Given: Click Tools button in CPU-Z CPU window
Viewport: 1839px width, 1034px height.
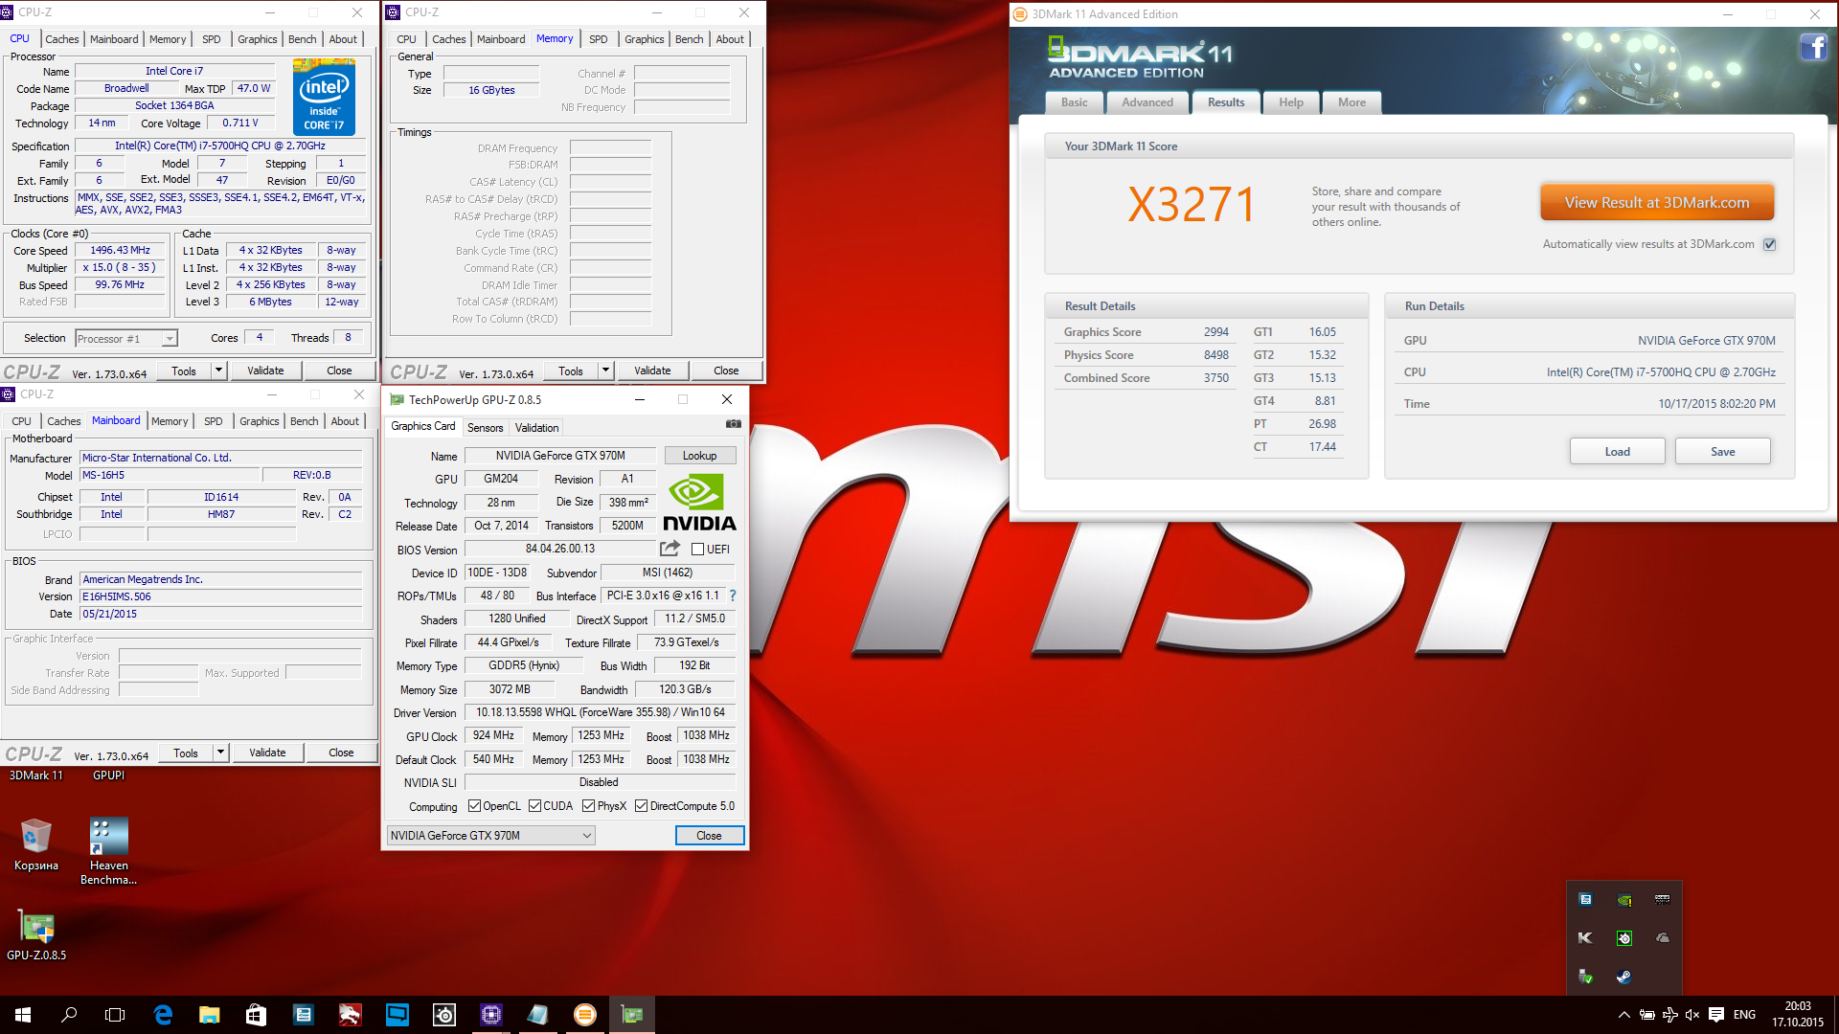Looking at the screenshot, I should click(184, 371).
